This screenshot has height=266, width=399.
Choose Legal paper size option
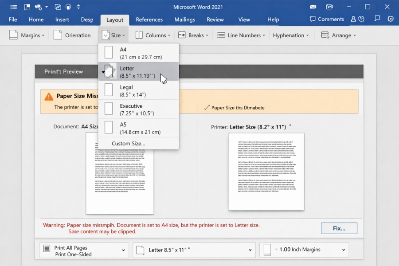[138, 90]
